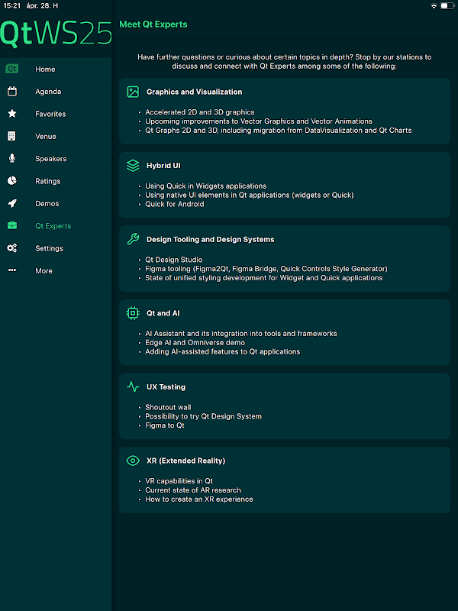The width and height of the screenshot is (458, 611).
Task: Click the pulse icon of UX Testing
Action: point(133,387)
